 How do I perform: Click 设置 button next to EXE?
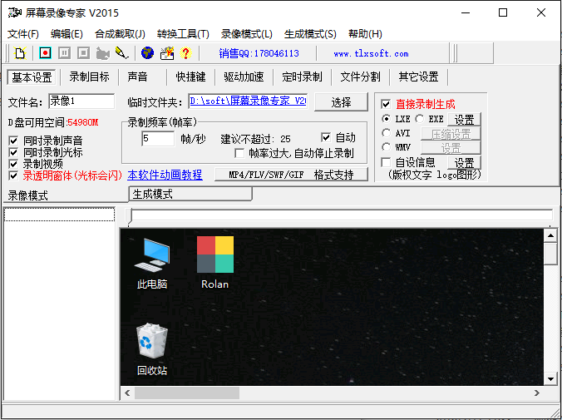464,120
